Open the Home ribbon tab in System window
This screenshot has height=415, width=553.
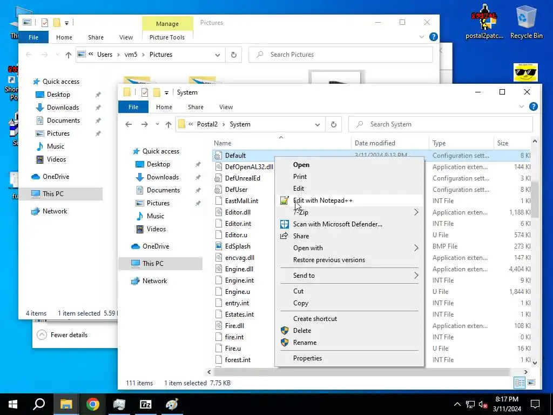coord(164,107)
